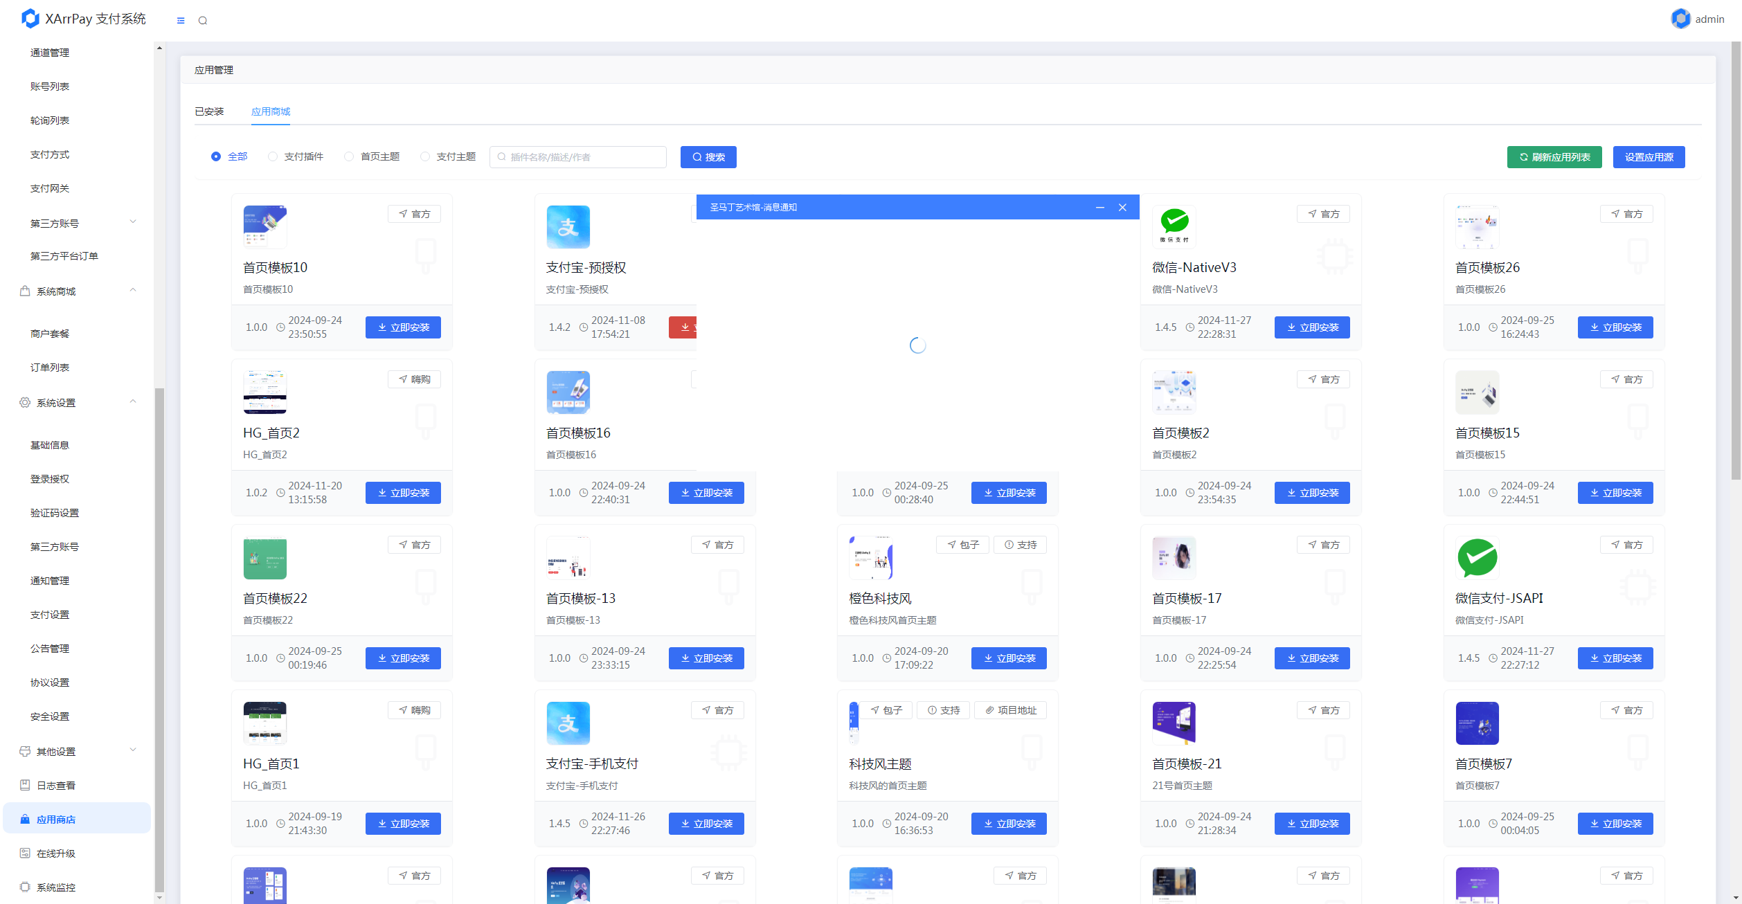Image resolution: width=1742 pixels, height=904 pixels.
Task: Select the 首页主题 radio filter
Action: click(x=349, y=156)
